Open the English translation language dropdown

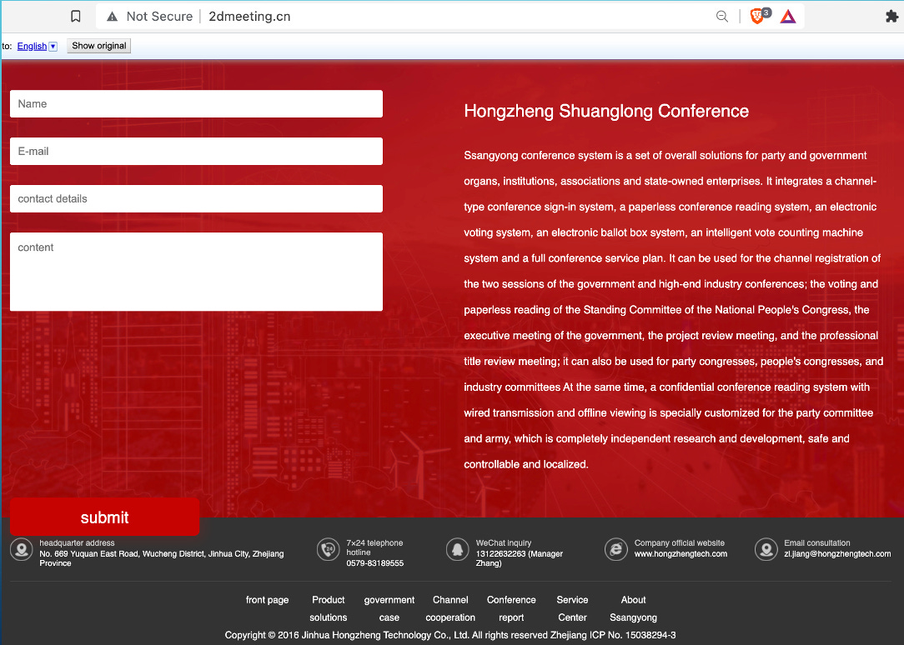[53, 46]
